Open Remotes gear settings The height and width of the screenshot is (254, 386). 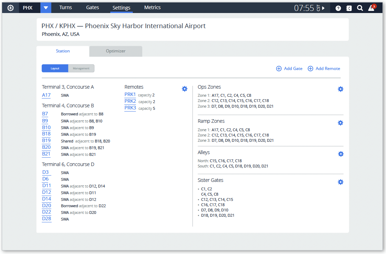coord(184,89)
